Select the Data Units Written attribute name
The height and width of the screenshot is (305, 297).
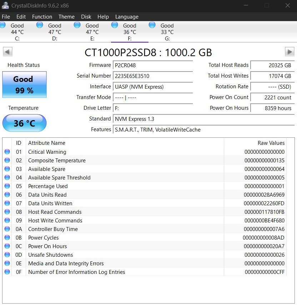click(x=50, y=203)
